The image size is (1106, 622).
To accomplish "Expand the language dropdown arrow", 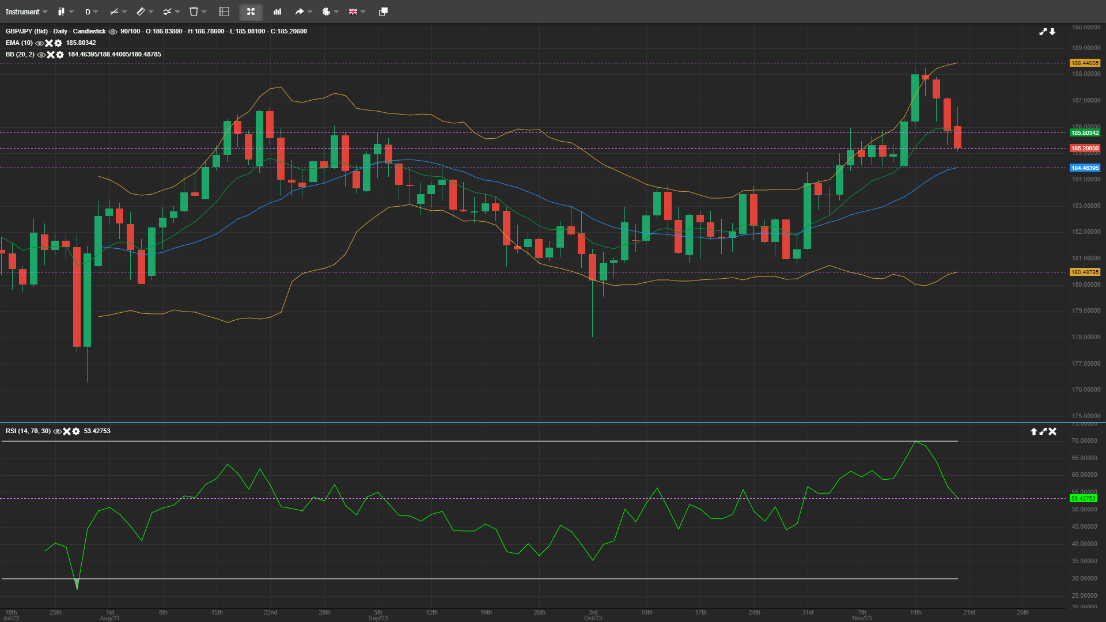I will point(363,12).
